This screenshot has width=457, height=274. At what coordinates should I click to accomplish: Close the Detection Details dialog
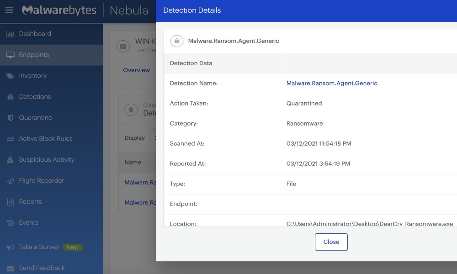(x=331, y=242)
